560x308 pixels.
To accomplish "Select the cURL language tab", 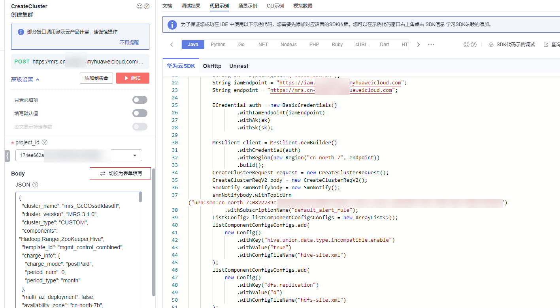I will point(361,45).
